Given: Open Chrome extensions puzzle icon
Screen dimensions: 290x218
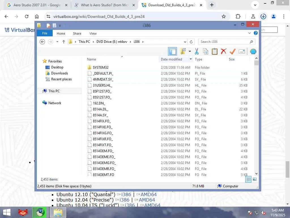Looking at the screenshot, I should (238, 16).
